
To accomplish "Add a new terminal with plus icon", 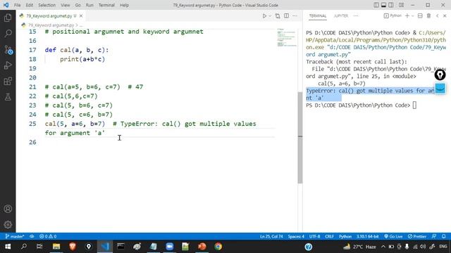I will (x=407, y=16).
